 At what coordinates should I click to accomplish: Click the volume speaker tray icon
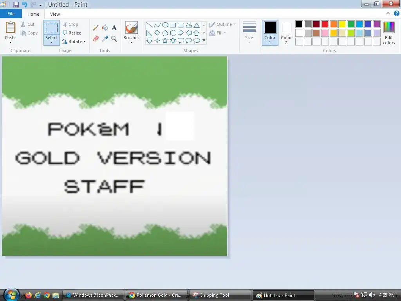click(x=372, y=295)
